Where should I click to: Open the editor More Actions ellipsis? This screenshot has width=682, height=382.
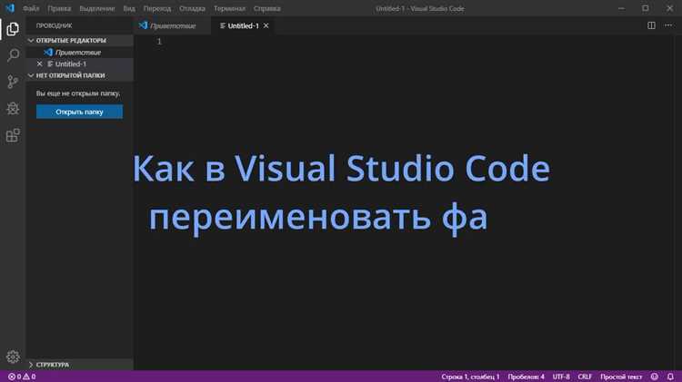coord(668,25)
